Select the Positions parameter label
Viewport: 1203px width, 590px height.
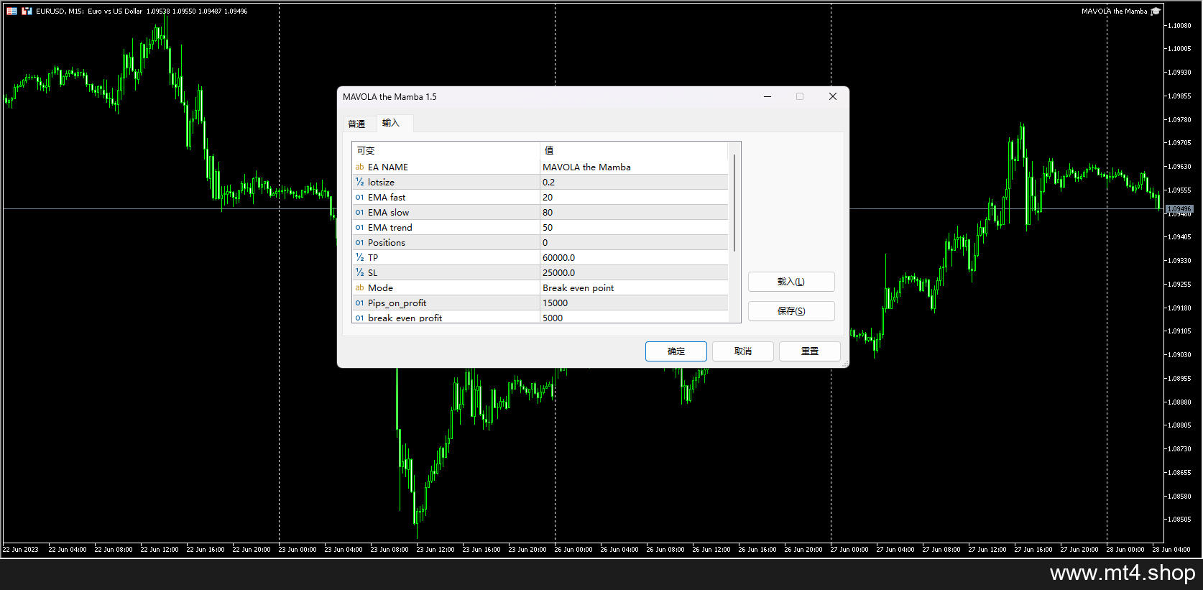387,243
